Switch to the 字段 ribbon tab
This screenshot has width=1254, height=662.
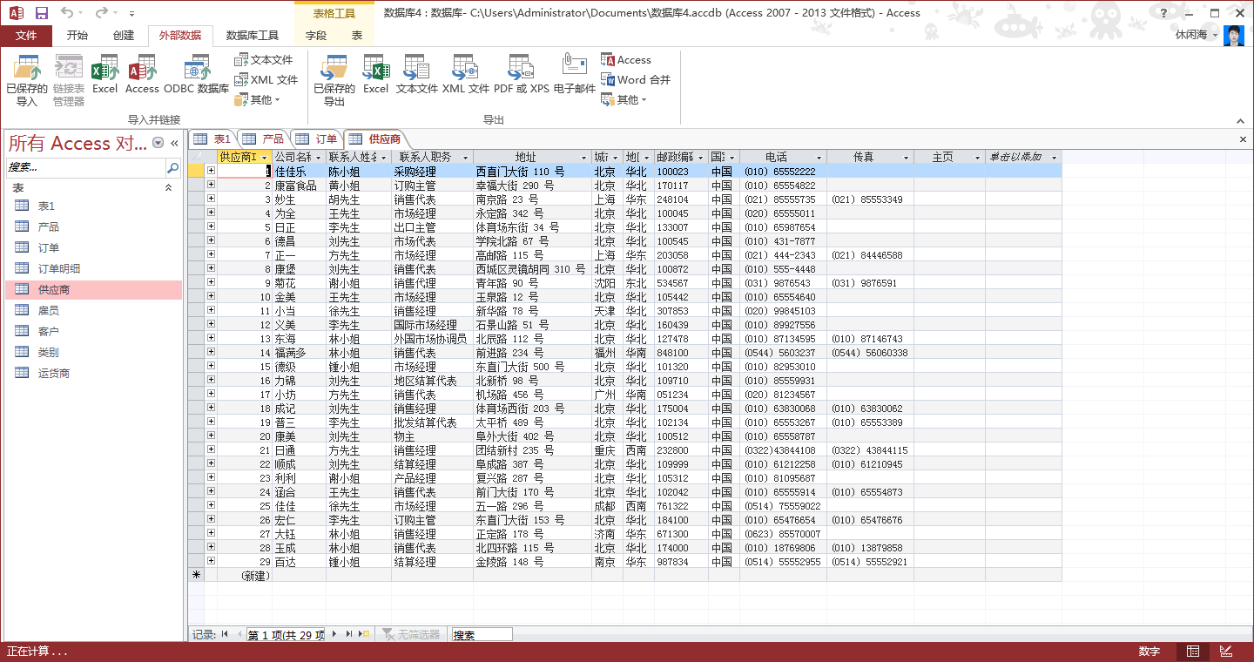(316, 36)
